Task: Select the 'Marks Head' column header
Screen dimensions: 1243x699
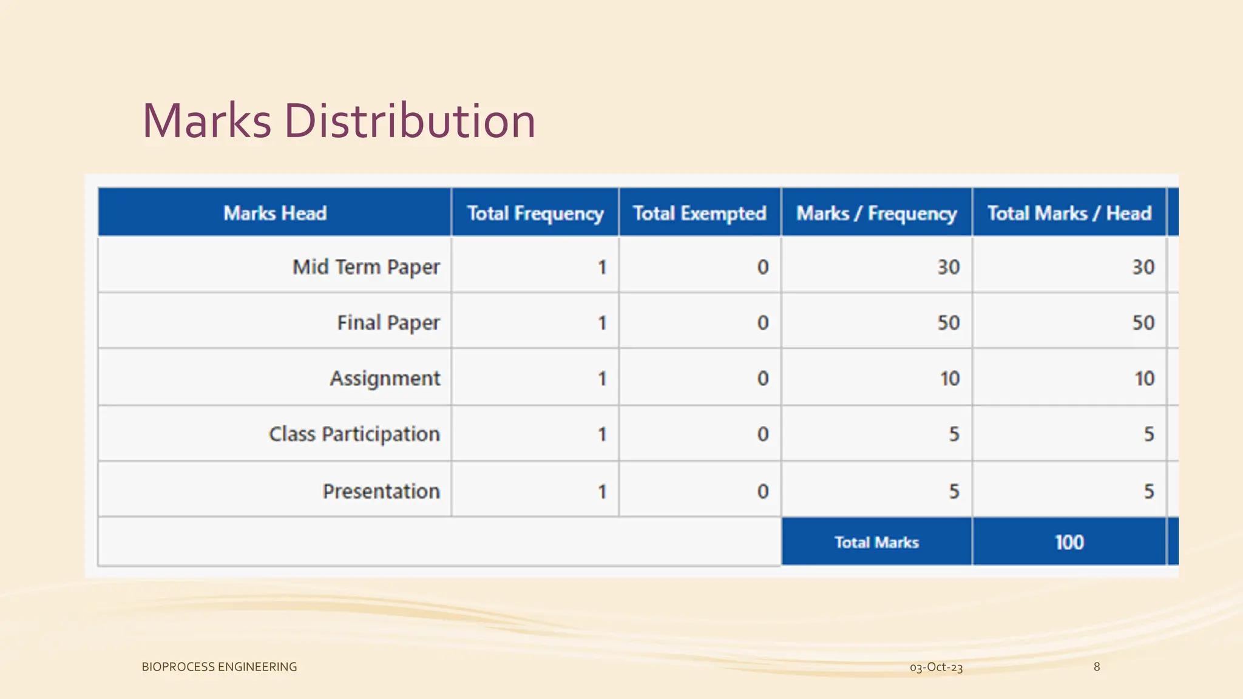Action: pos(275,212)
